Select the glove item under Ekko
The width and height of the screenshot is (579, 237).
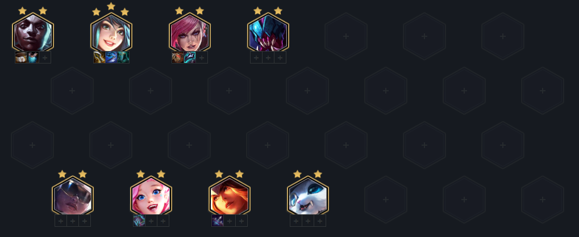point(21,57)
